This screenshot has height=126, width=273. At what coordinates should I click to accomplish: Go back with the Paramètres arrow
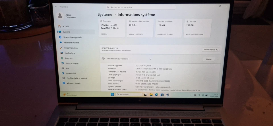point(56,7)
